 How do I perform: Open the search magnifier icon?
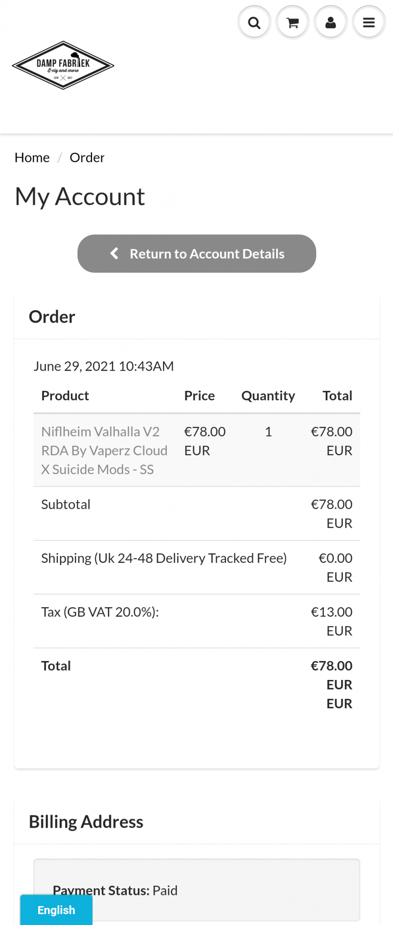(254, 22)
